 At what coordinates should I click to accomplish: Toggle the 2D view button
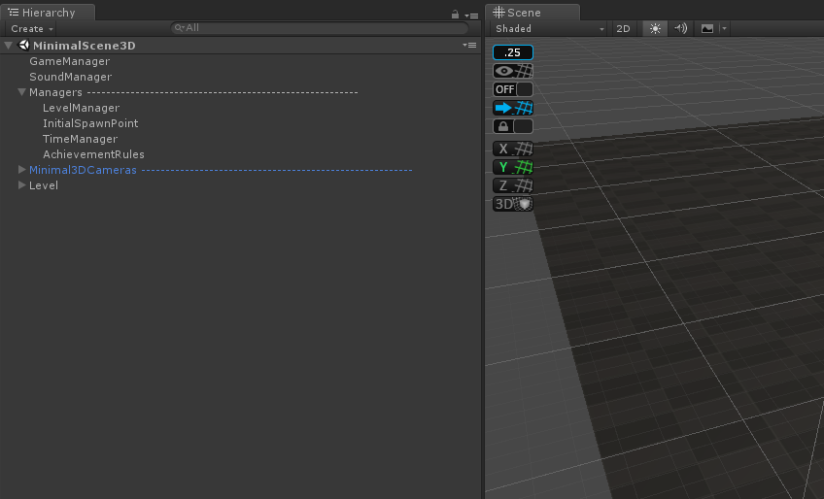point(623,29)
